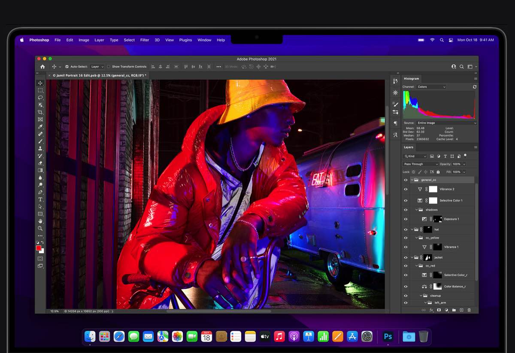The image size is (515, 353).
Task: Open the Auto-Select Layer dropdown
Action: 97,67
